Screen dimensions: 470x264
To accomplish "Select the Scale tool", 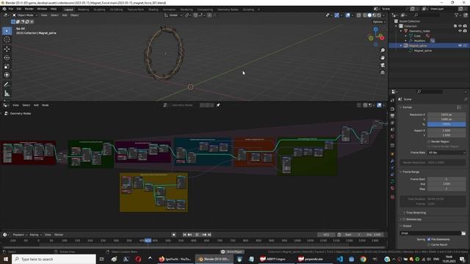I will (7, 67).
